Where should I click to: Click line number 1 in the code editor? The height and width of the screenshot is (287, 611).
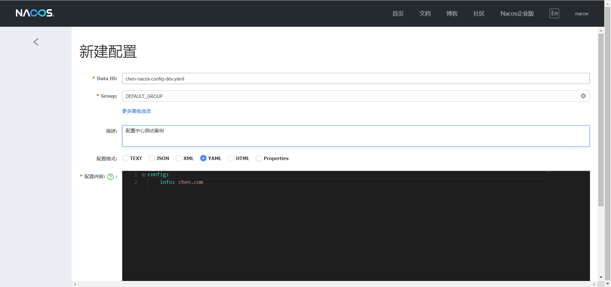(x=136, y=175)
